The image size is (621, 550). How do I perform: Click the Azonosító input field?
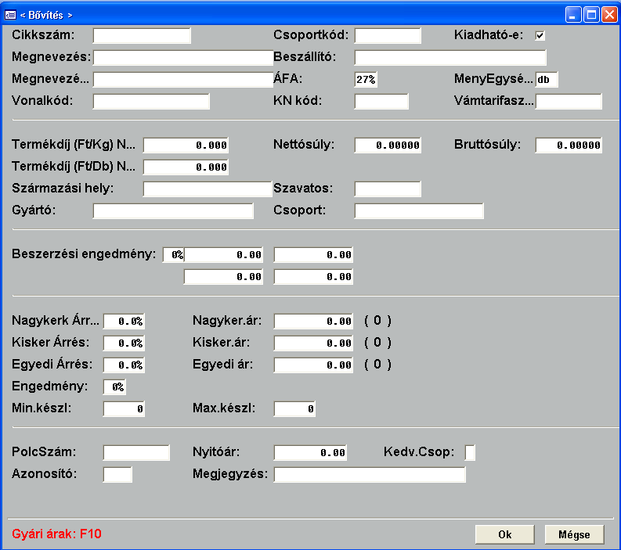click(117, 474)
